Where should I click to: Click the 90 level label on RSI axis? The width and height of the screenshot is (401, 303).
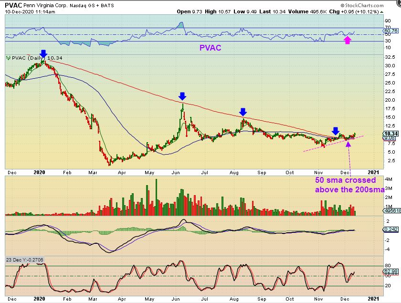click(x=388, y=21)
